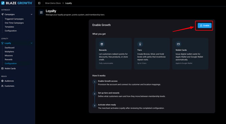Open Multipliers in sidebar

pyautogui.click(x=9, y=52)
